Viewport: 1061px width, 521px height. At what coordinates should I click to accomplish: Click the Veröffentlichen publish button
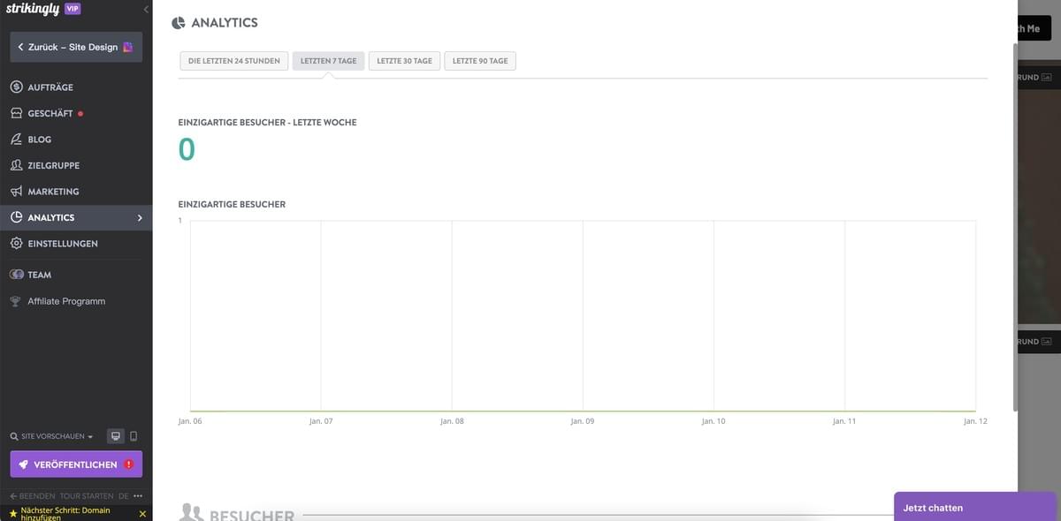(76, 464)
